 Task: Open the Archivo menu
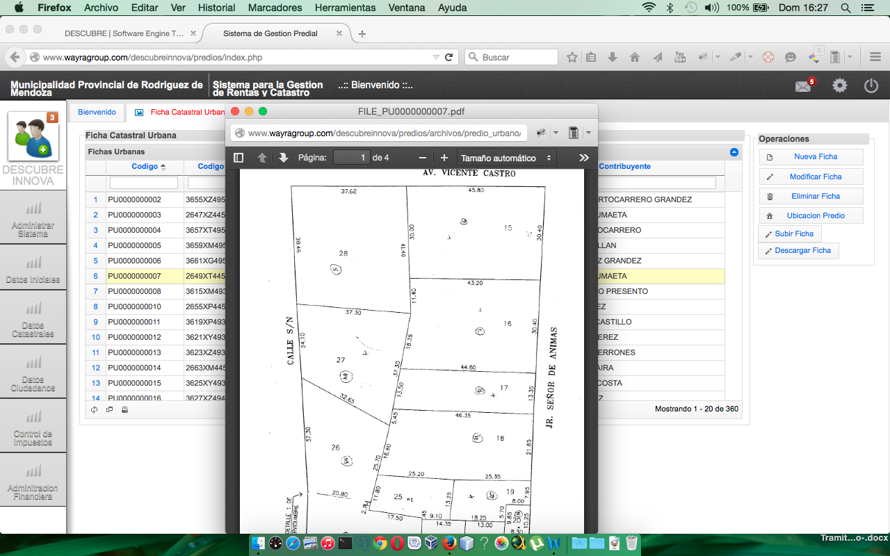(101, 8)
